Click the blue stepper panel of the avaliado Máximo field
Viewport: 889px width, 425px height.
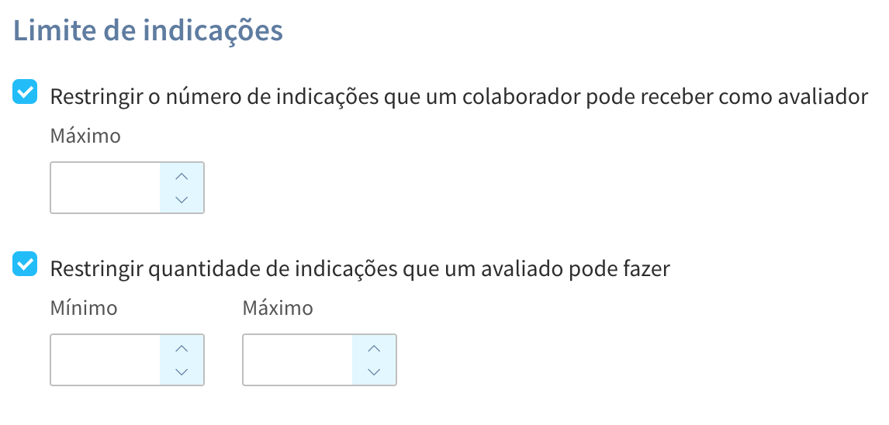click(x=375, y=360)
